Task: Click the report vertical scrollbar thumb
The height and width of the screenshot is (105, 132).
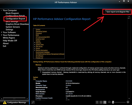Action: 129,18
